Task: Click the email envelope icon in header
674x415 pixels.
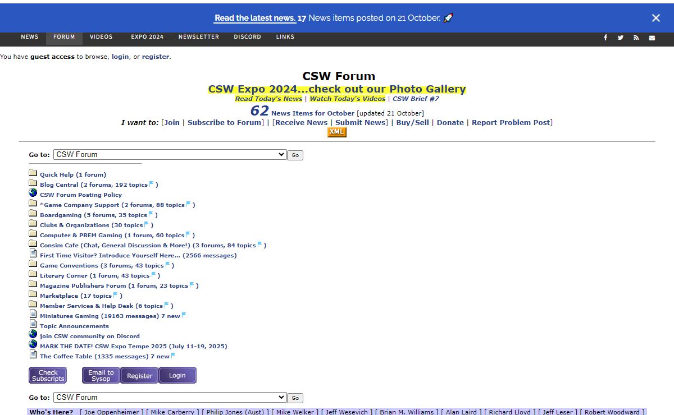Action: 652,38
